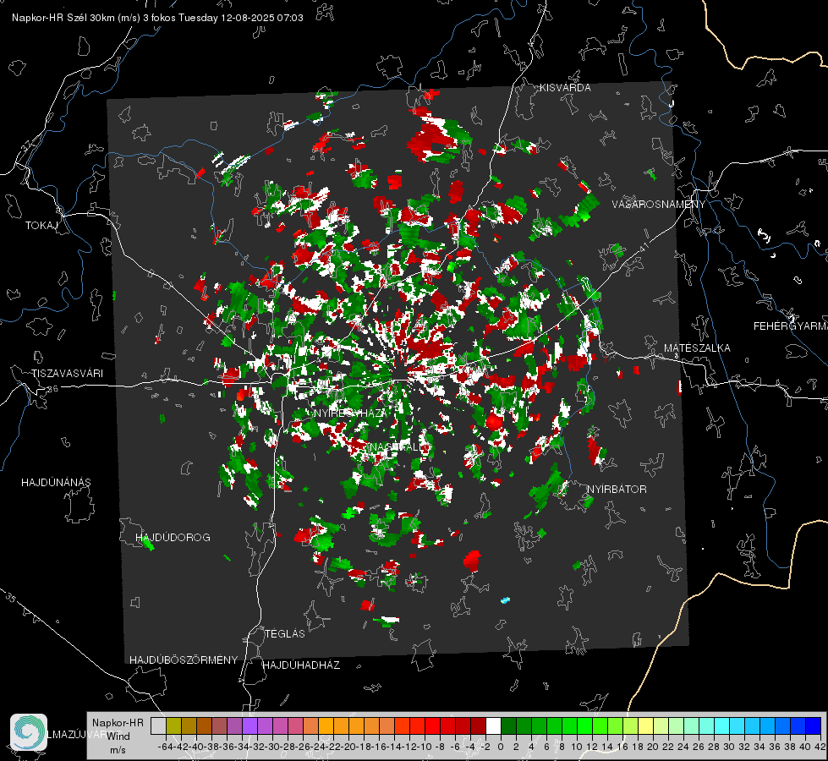Pick the gray first swatch in the legend
This screenshot has height=761, width=828.
click(x=158, y=725)
